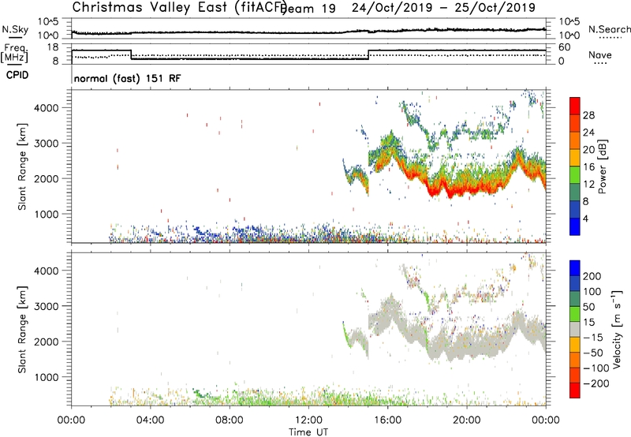
Task: Click the red top of power colorbar
Action: point(575,106)
